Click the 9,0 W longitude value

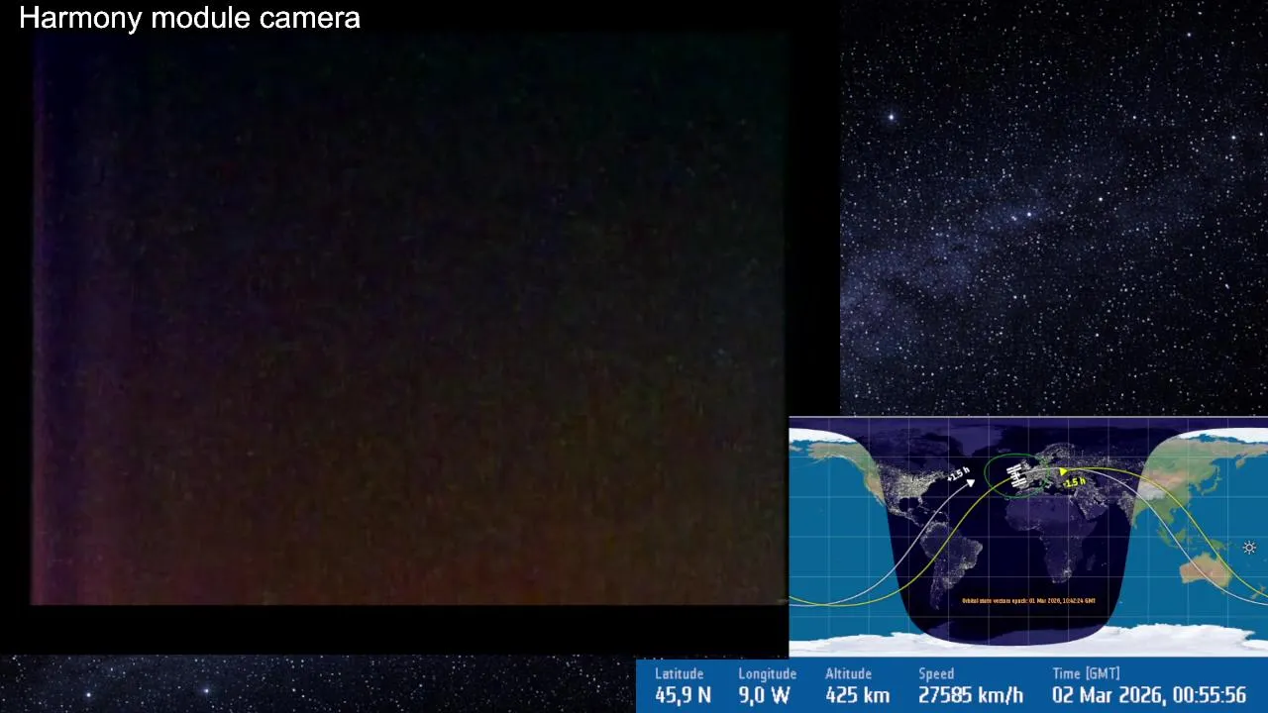pyautogui.click(x=764, y=695)
